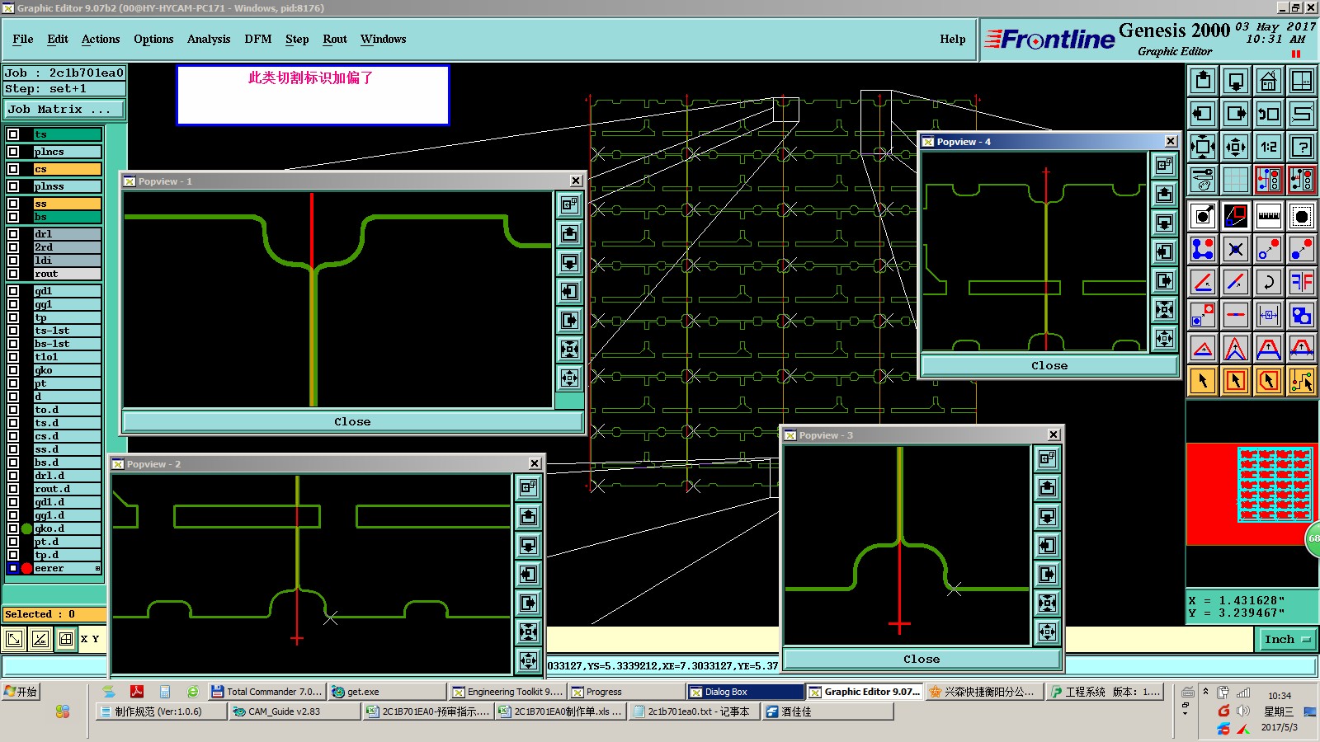Select the rectangle area selection arrow tool
This screenshot has width=1320, height=742.
tap(1236, 381)
